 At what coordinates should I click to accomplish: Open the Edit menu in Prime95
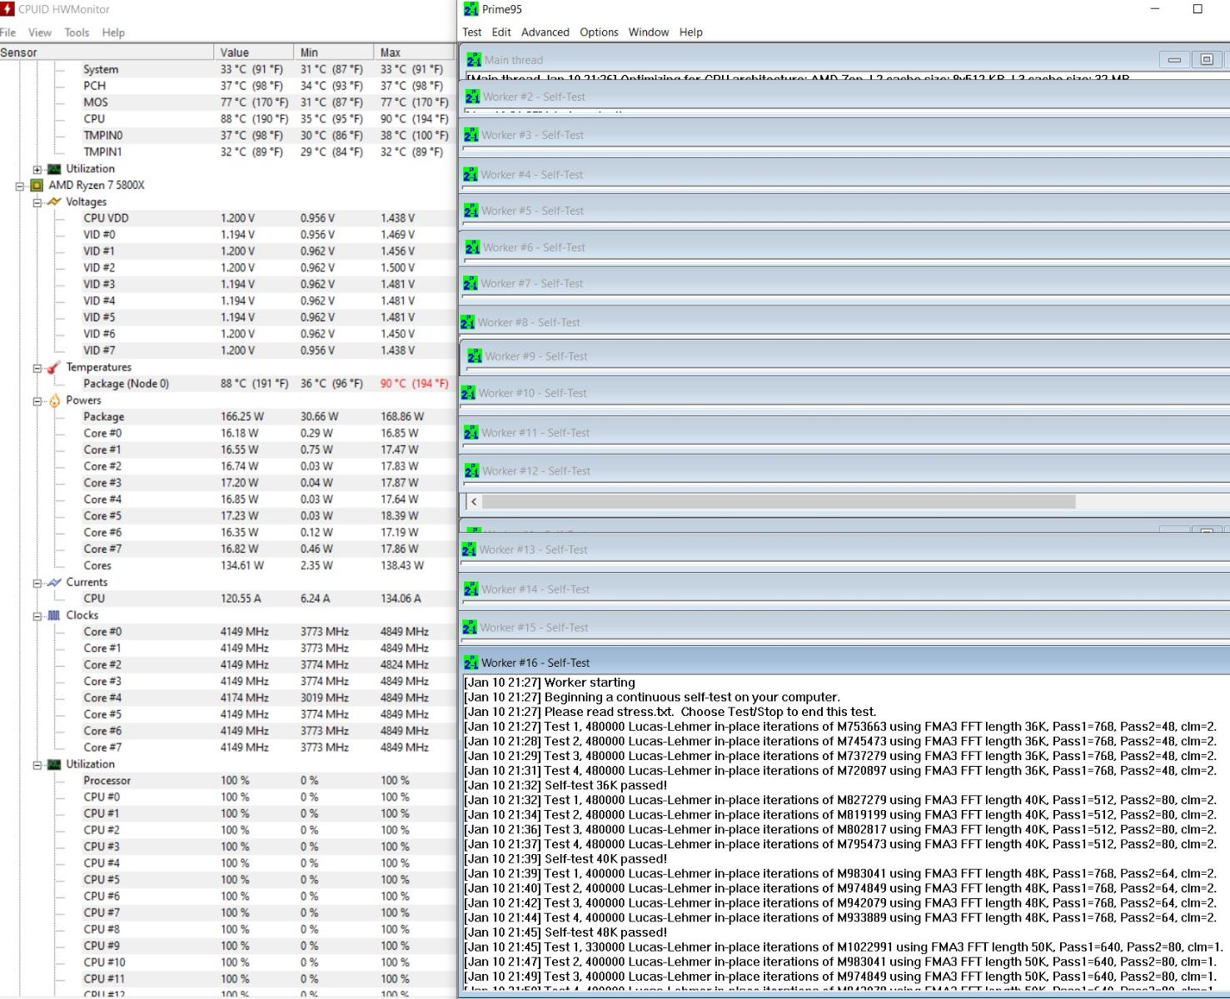[x=501, y=32]
